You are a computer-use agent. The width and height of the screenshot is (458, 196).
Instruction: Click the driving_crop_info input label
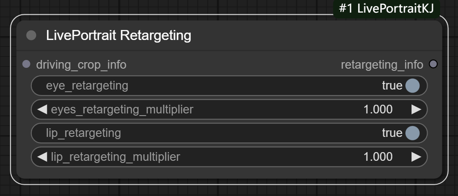tap(81, 65)
